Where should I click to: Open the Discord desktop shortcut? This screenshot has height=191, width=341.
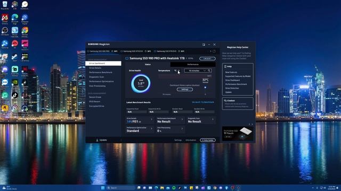tap(5, 71)
